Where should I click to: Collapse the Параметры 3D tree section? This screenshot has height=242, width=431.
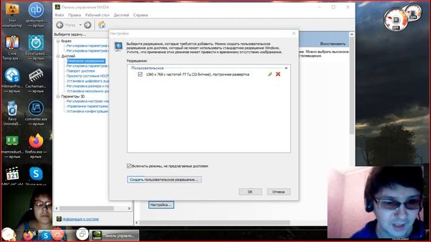tap(59, 97)
